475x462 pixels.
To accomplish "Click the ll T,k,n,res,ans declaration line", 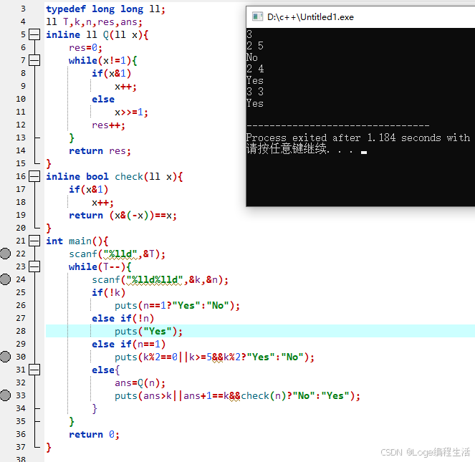I will point(94,21).
